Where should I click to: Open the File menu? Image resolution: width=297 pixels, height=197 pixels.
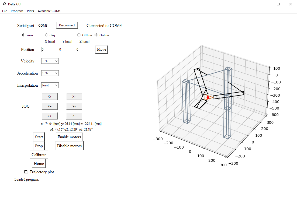(x=5, y=11)
